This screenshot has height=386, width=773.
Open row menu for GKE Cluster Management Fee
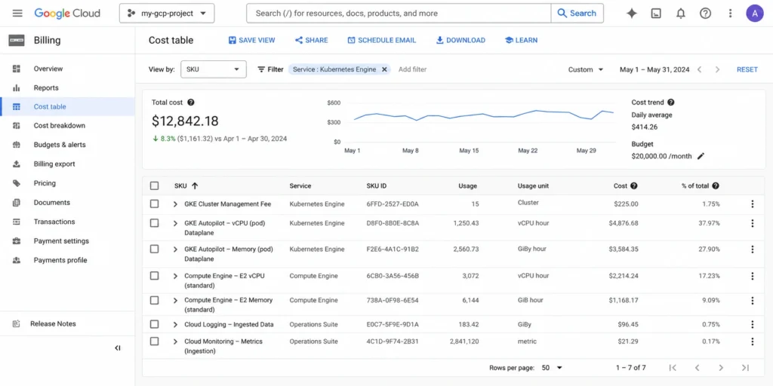pos(753,204)
